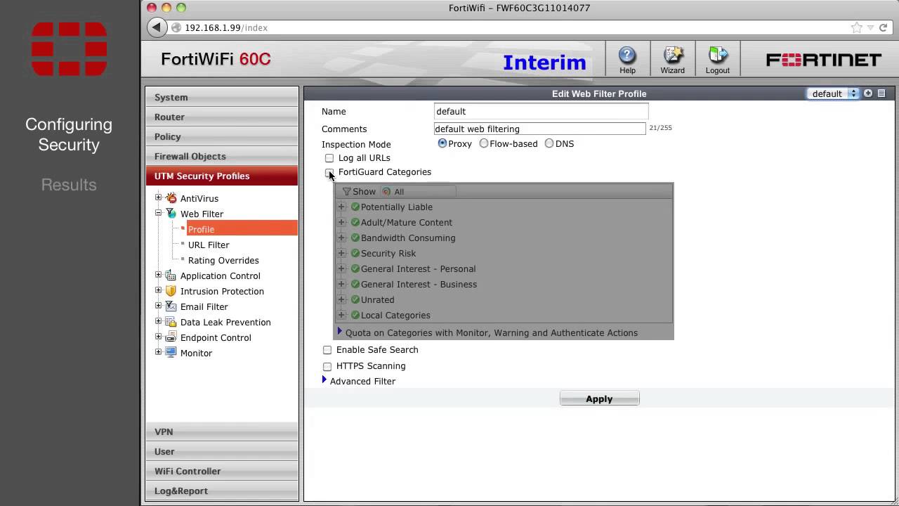Expand General Interest - Business category
The height and width of the screenshot is (506, 899).
(x=341, y=284)
